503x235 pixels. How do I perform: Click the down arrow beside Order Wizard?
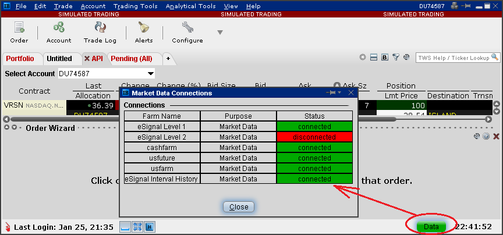[x=15, y=127]
